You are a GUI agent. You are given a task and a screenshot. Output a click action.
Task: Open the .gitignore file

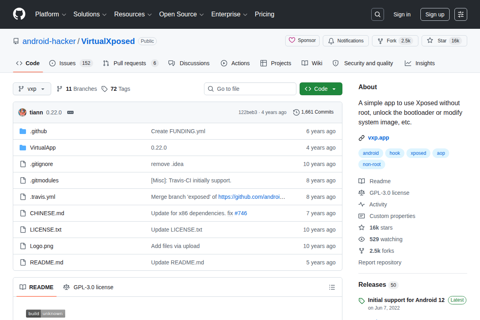[42, 164]
